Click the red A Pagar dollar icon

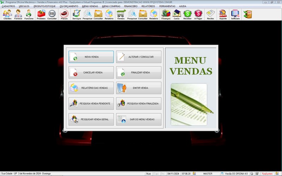click(x=198, y=14)
